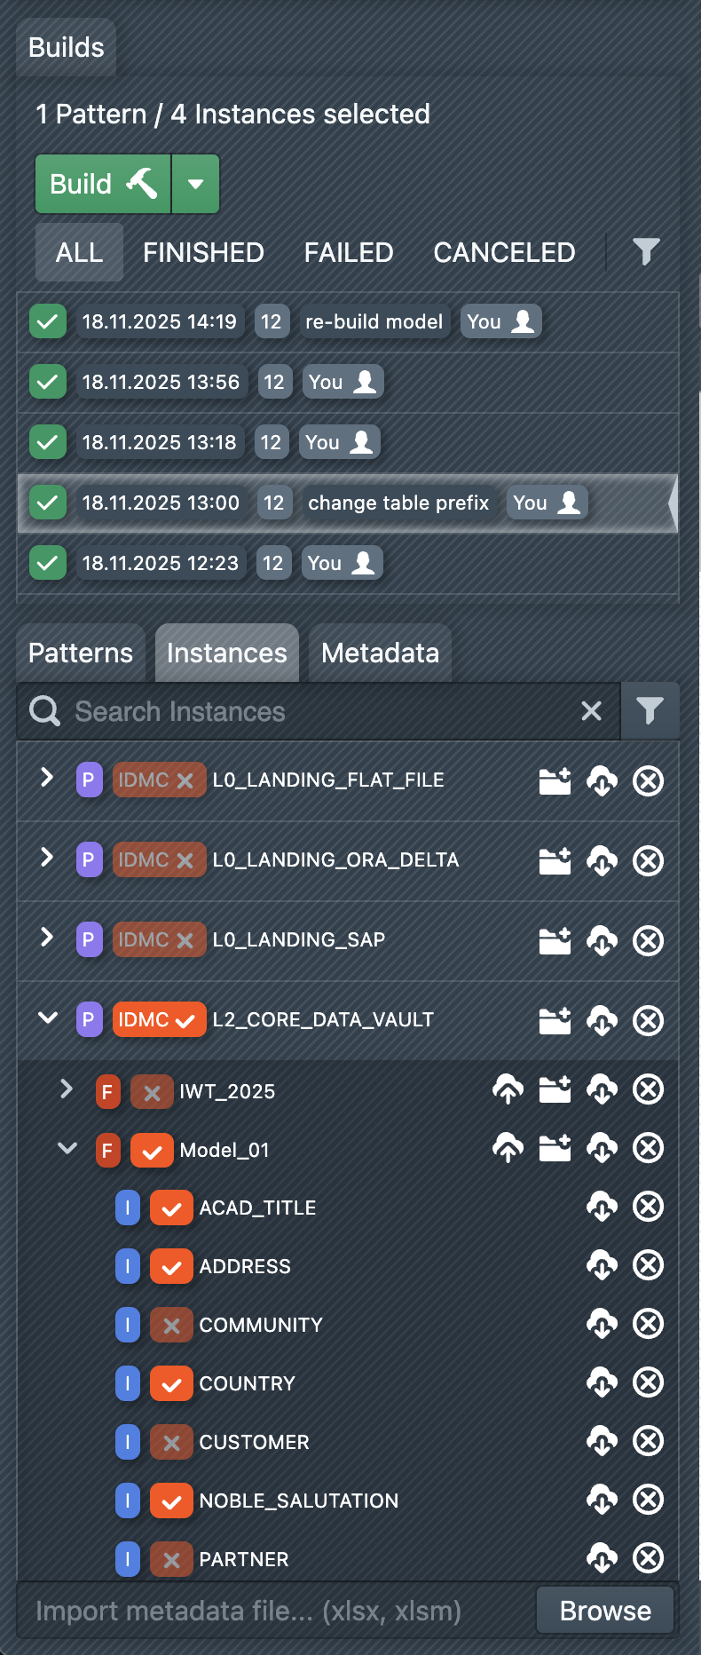Open the Build dropdown arrow
701x1655 pixels.
[195, 184]
